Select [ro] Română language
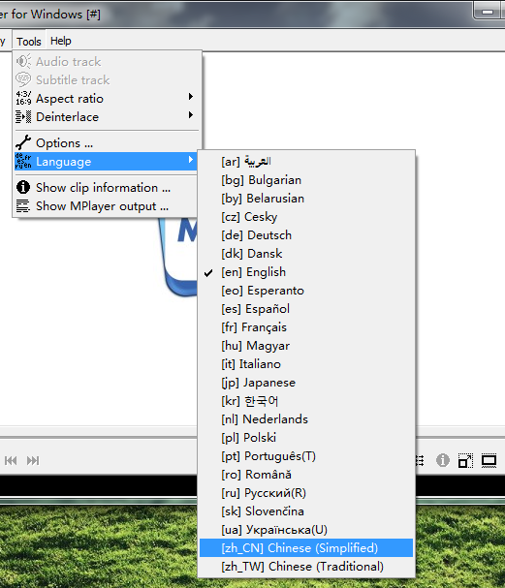This screenshot has width=505, height=588. point(306,475)
